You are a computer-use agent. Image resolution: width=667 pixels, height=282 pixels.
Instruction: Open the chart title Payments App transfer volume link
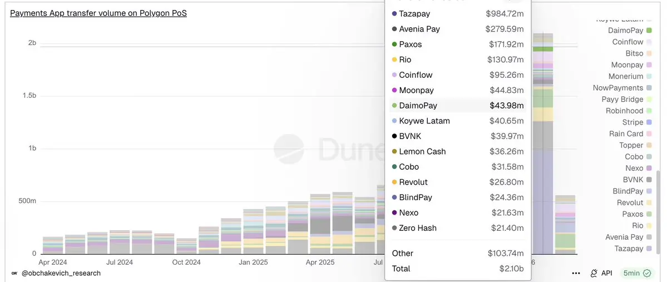[98, 13]
